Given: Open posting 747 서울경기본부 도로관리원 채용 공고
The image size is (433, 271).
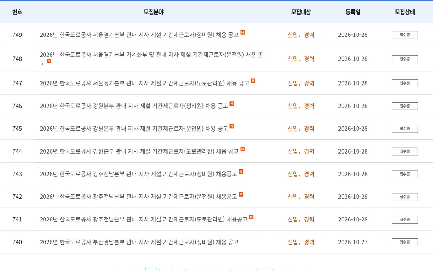Looking at the screenshot, I should point(144,83).
